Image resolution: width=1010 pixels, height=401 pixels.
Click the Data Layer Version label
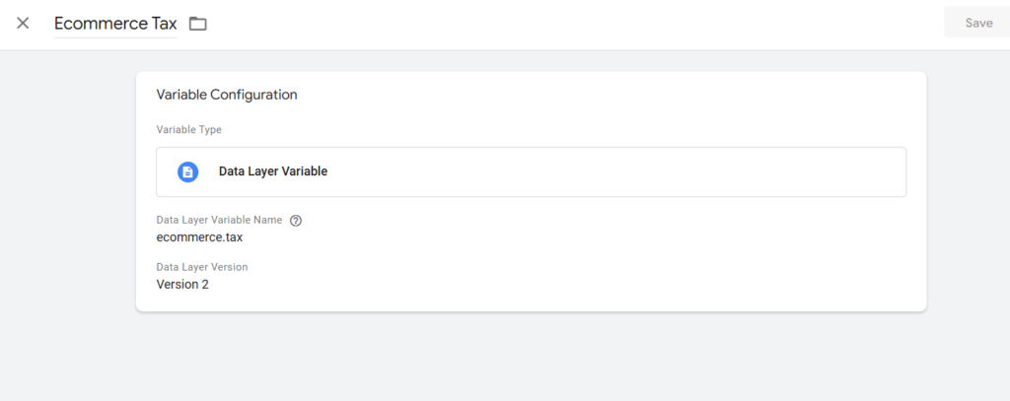coord(201,267)
